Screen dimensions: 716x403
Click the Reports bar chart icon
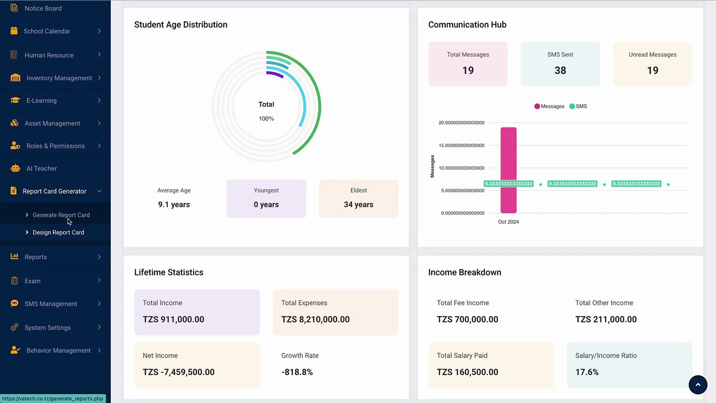tap(14, 257)
